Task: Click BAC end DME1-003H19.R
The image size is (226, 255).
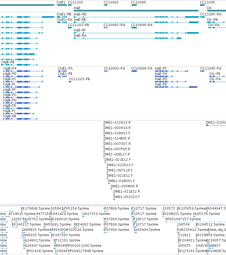Action: click(117, 128)
